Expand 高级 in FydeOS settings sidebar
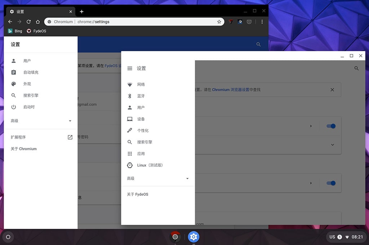The height and width of the screenshot is (245, 369). pos(187,179)
